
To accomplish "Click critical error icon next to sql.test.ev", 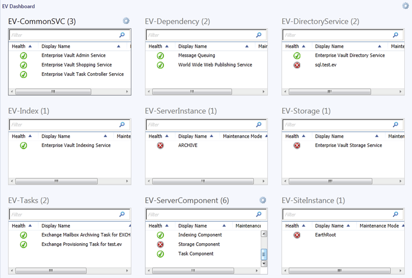I will 297,65.
